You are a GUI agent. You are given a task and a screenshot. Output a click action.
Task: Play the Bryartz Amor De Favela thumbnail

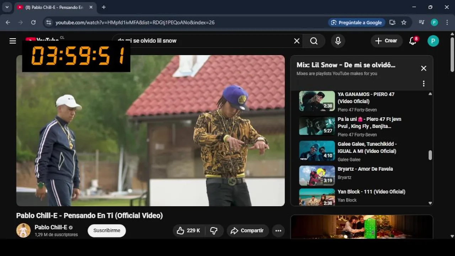pos(317,176)
